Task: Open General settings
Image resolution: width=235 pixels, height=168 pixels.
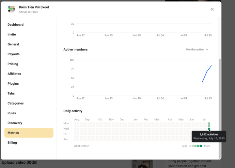Action: coord(13,44)
